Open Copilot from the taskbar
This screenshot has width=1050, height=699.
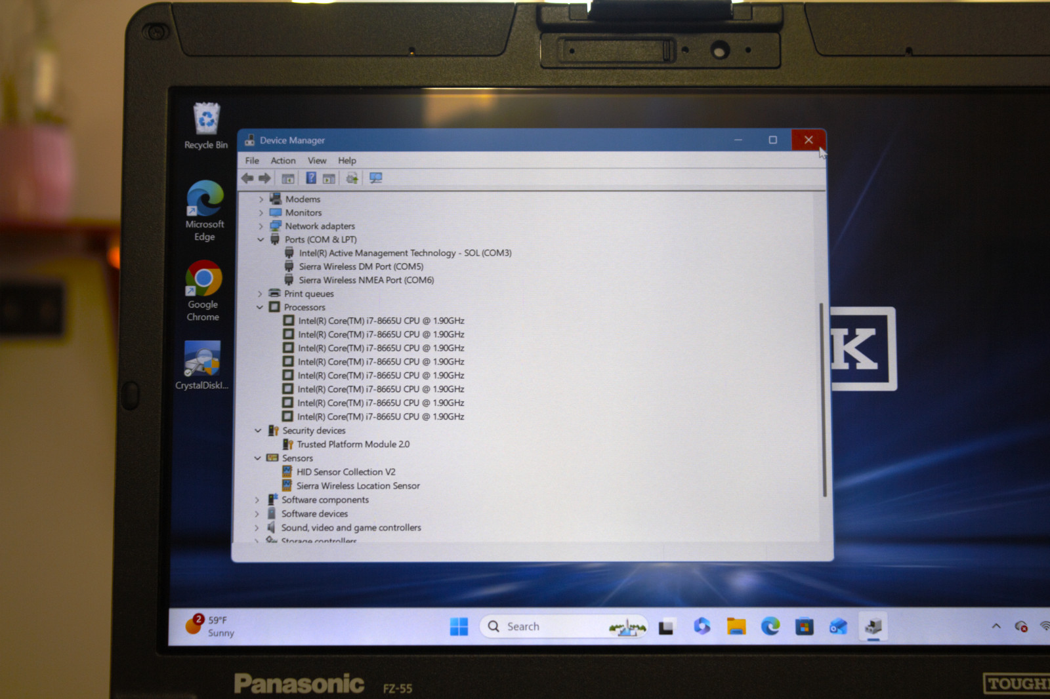(x=702, y=627)
